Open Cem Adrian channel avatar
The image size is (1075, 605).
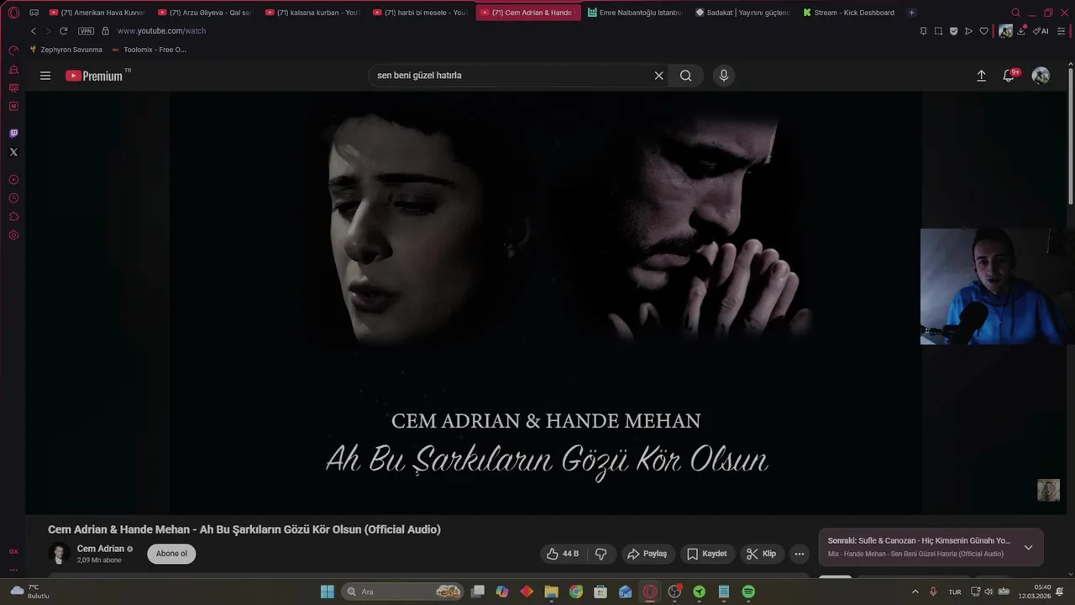coord(59,554)
